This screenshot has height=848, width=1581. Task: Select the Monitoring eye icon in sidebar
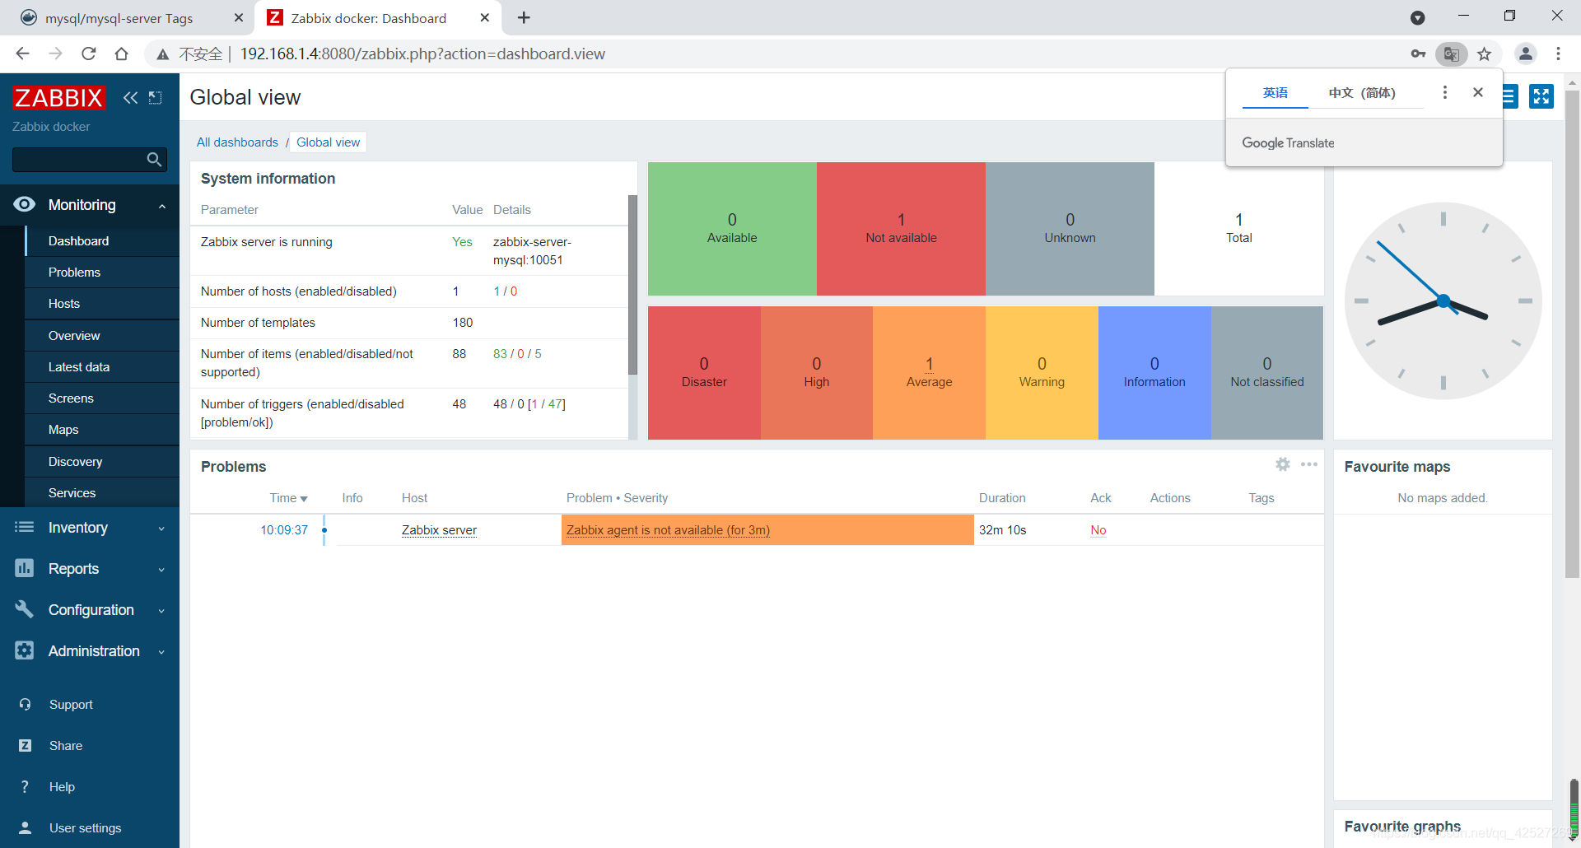click(x=24, y=204)
